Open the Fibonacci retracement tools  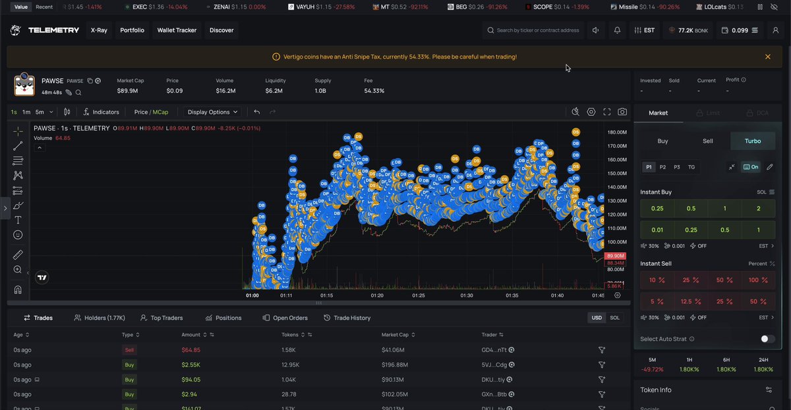pos(18,161)
